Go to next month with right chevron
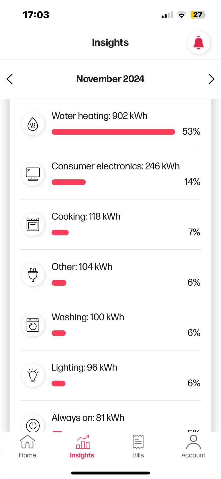 tap(211, 79)
